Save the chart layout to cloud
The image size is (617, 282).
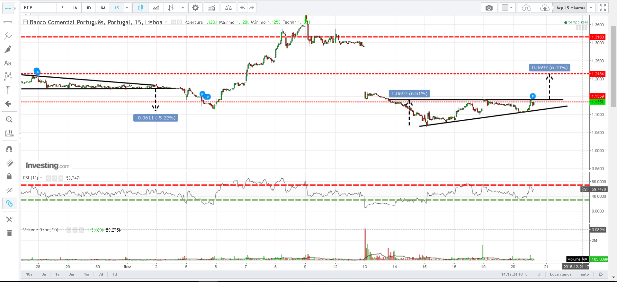pyautogui.click(x=545, y=8)
